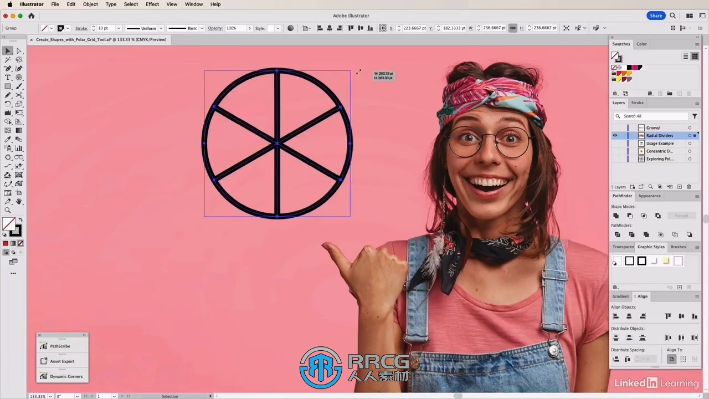
Task: Select the Scissors tool
Action: [19, 95]
